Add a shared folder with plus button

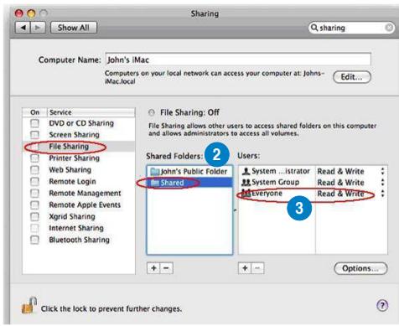point(153,268)
